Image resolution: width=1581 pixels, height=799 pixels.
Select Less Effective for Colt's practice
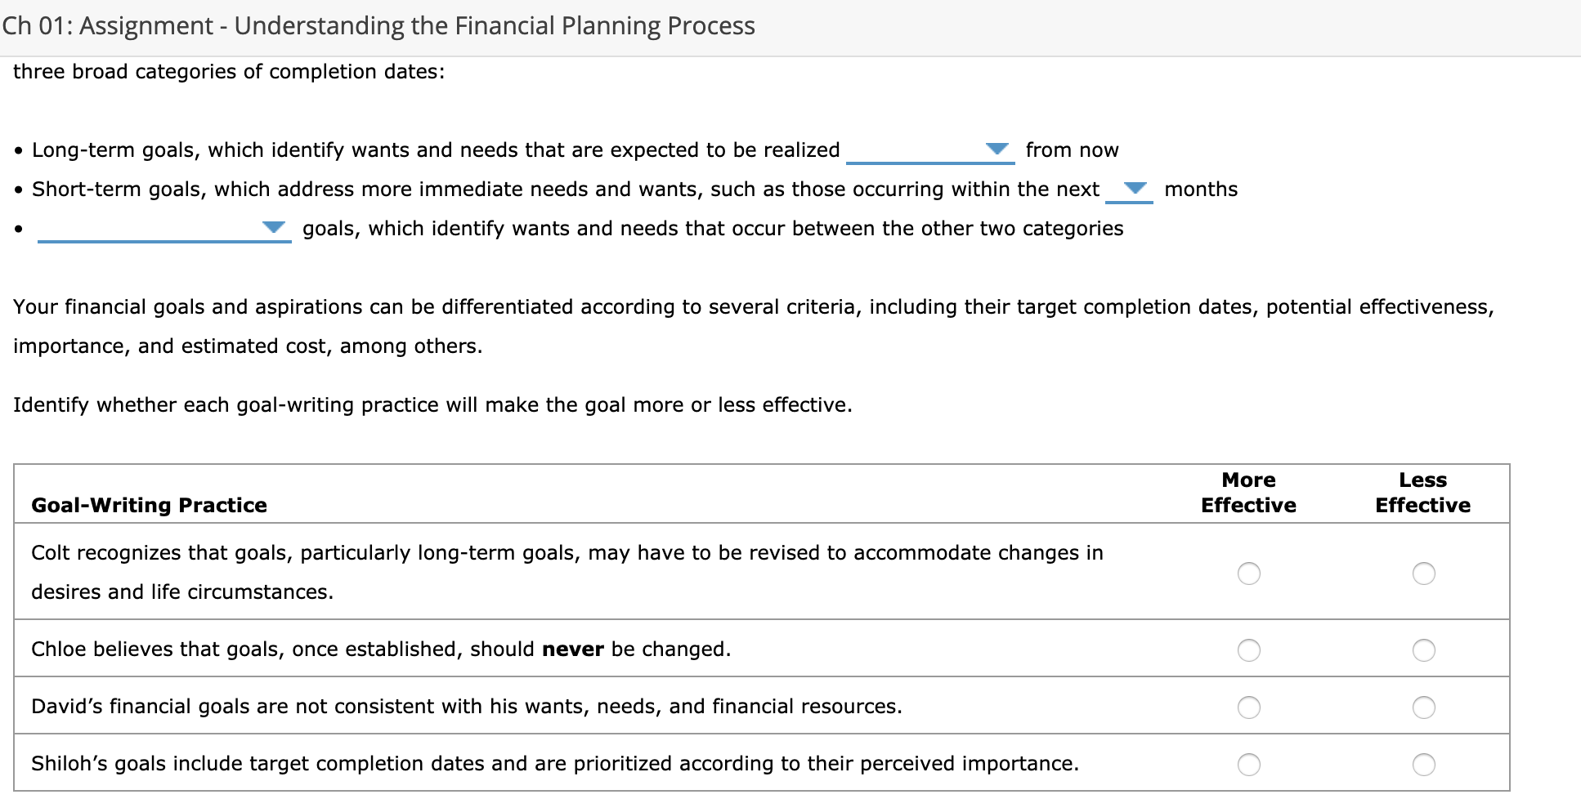1423,574
